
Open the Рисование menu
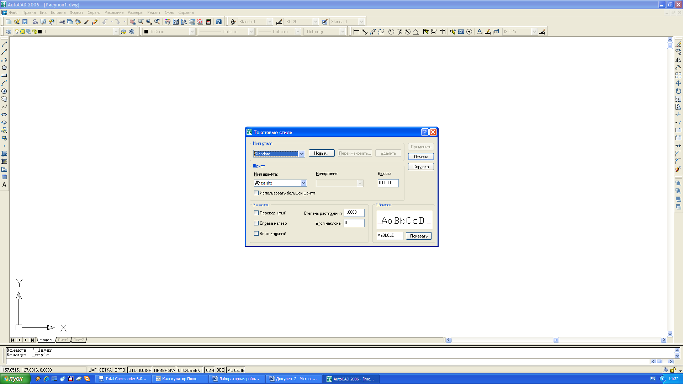[x=114, y=12]
